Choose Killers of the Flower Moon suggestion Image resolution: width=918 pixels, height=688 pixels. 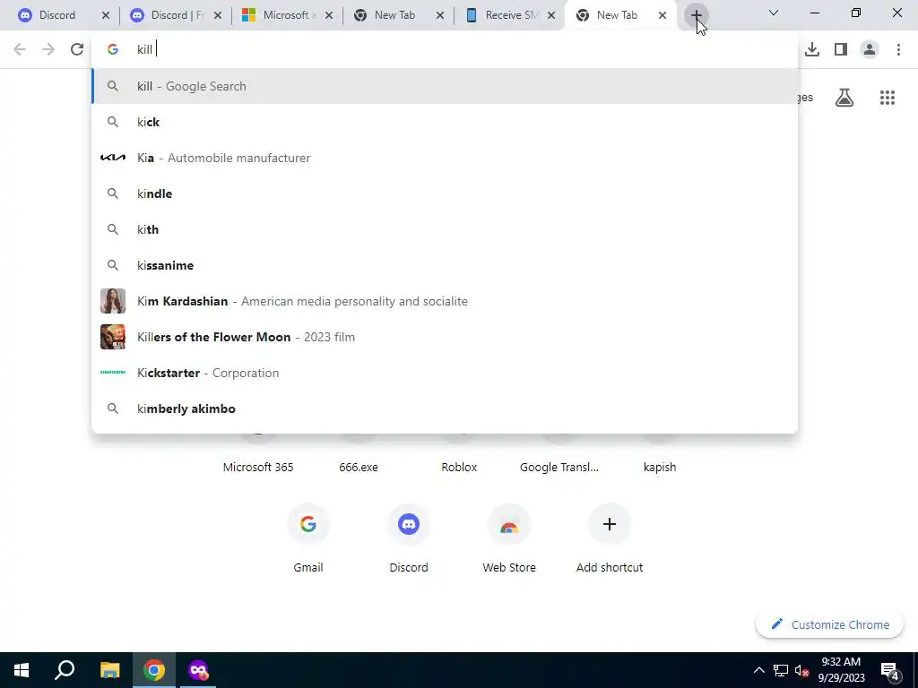point(445,337)
